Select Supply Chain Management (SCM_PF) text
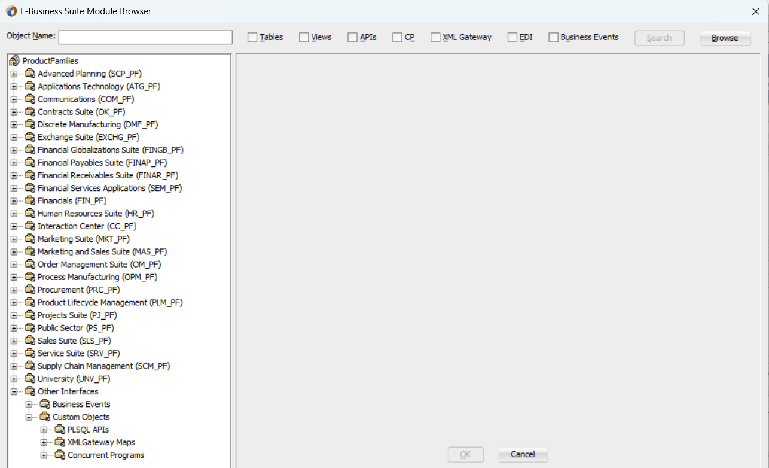 point(104,366)
